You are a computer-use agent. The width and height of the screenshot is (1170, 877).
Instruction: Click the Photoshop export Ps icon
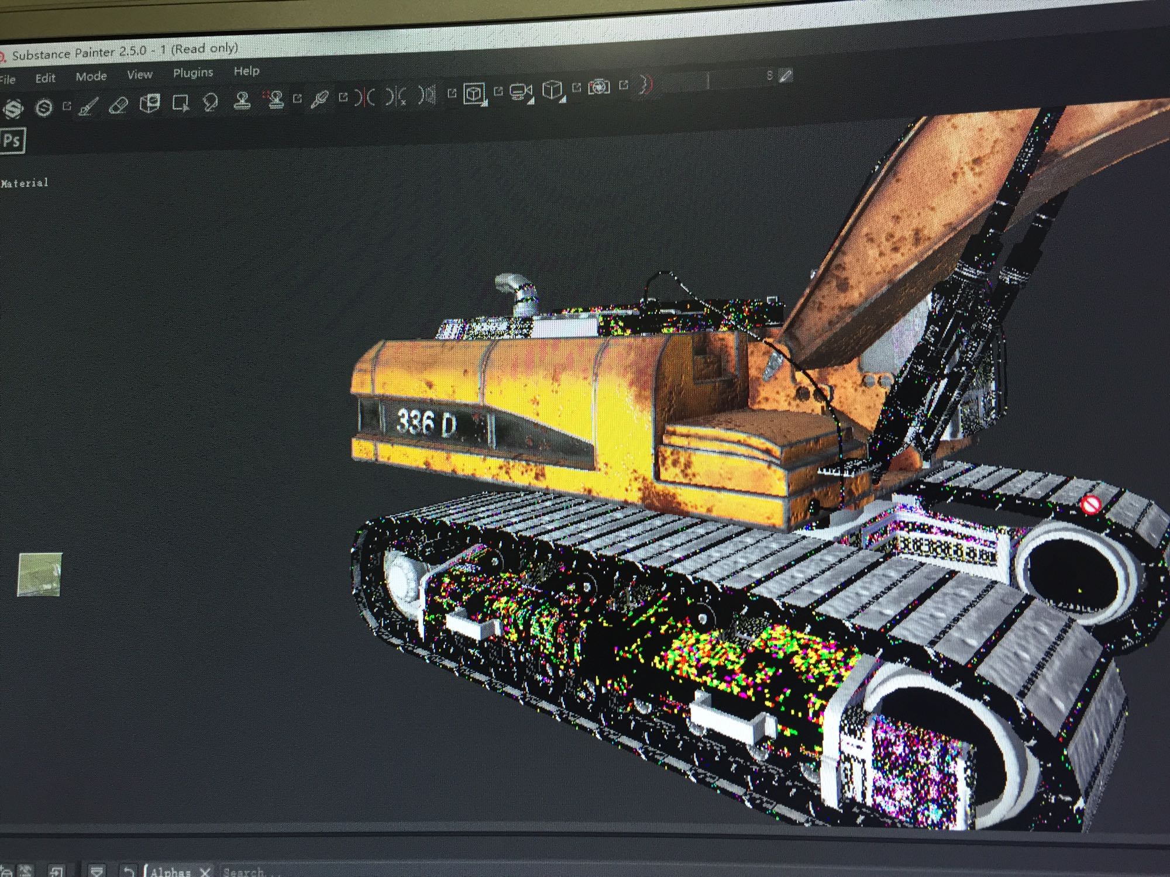13,141
